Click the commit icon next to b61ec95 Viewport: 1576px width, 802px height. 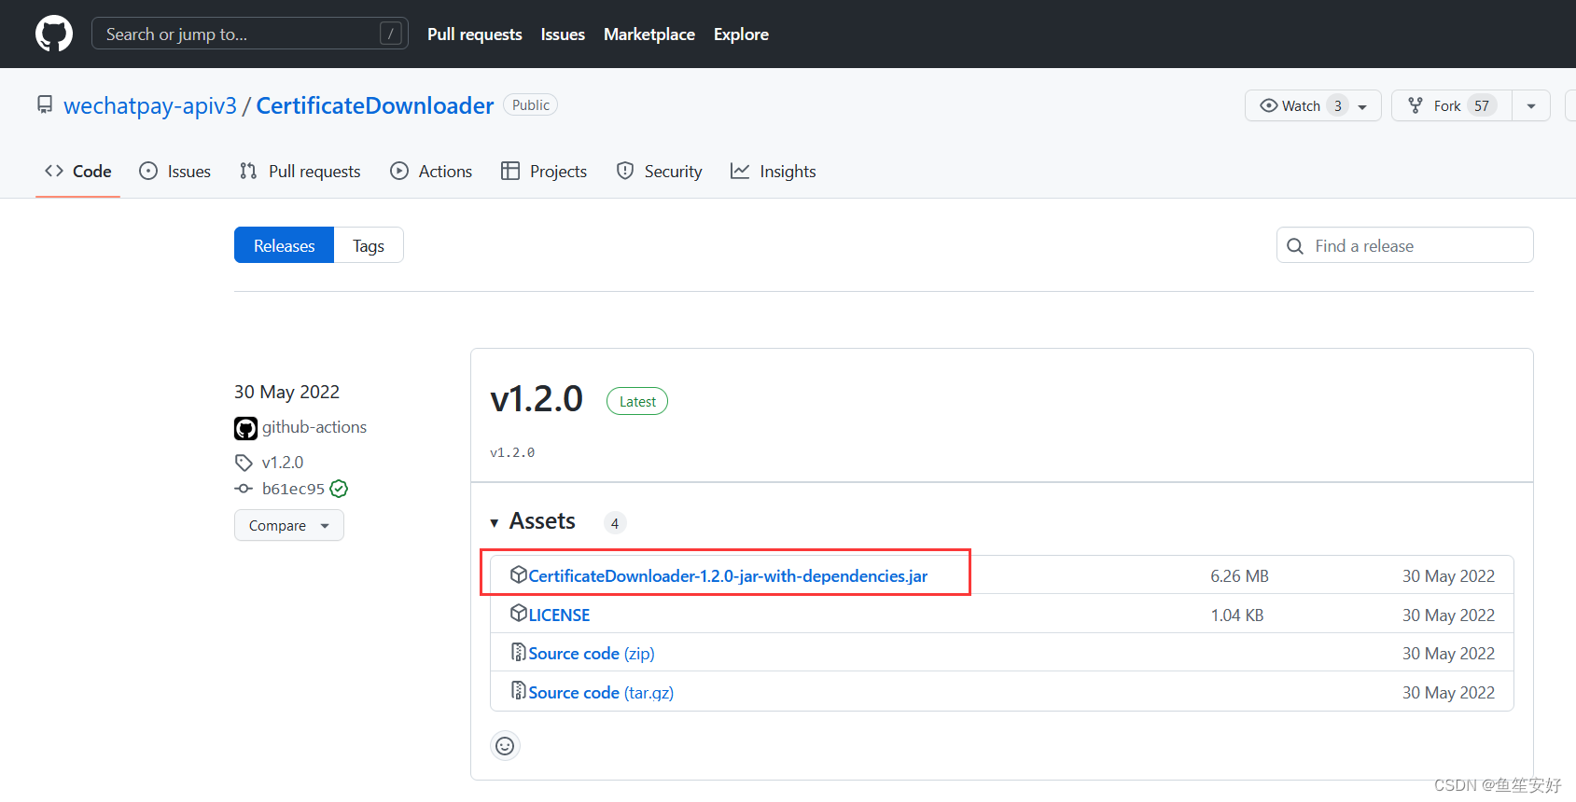(244, 489)
